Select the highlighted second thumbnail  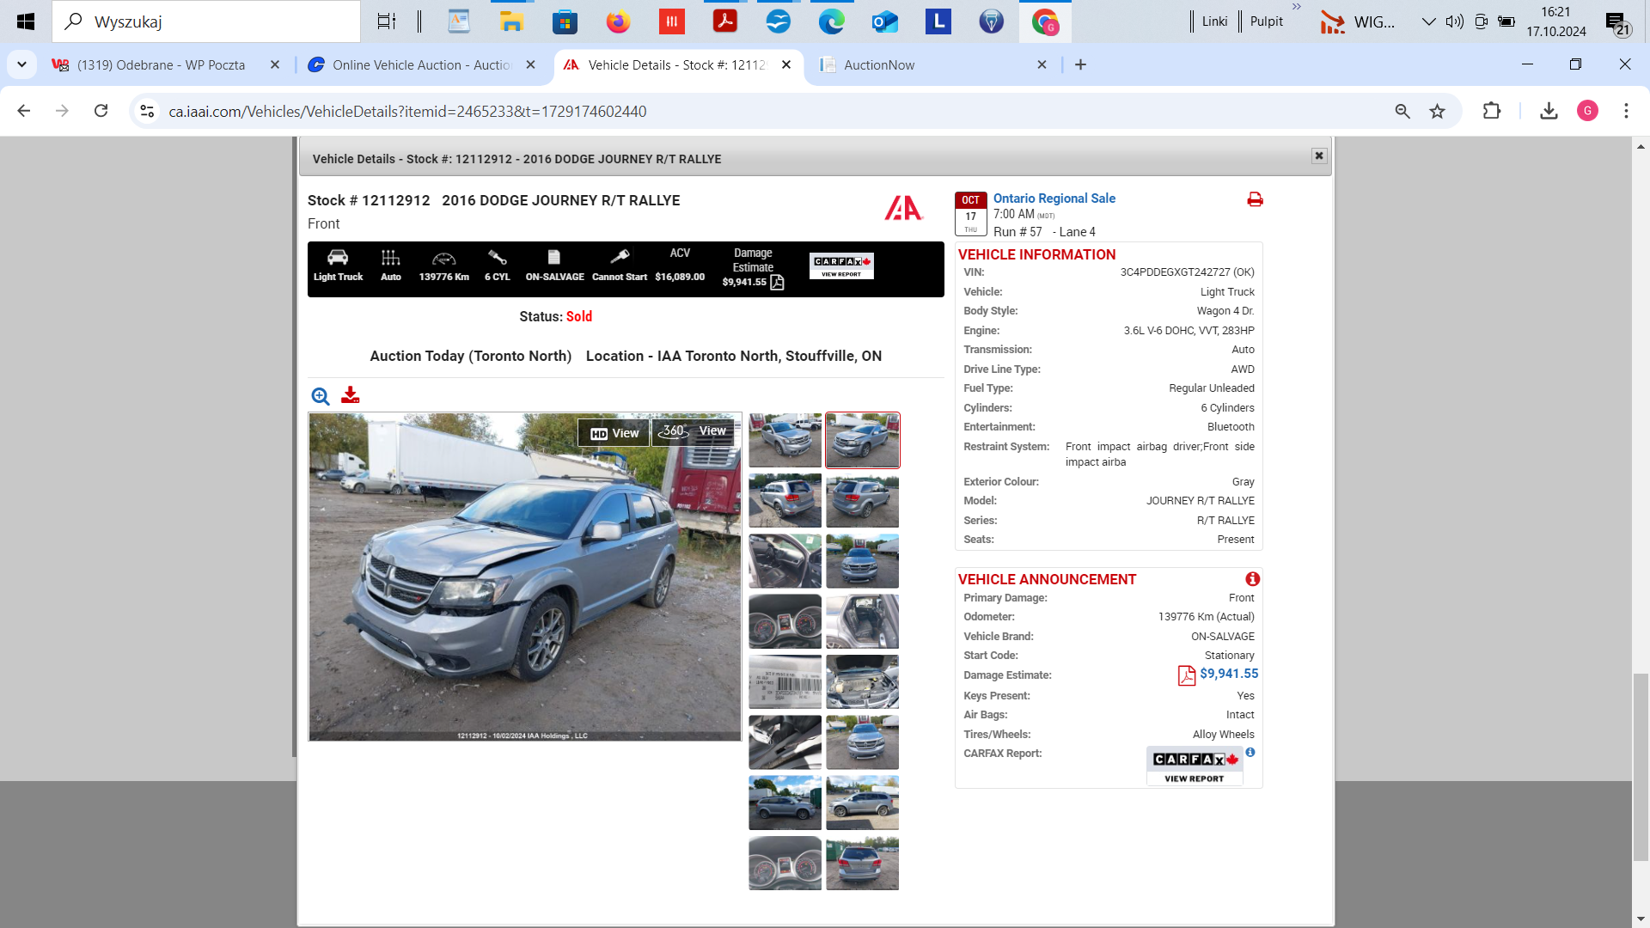click(x=862, y=440)
